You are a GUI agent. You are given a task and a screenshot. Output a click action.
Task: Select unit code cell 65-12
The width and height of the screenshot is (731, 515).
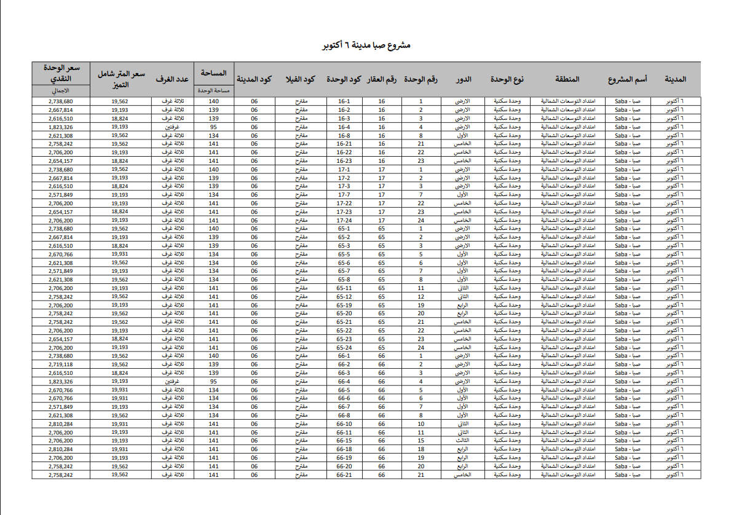click(x=344, y=297)
